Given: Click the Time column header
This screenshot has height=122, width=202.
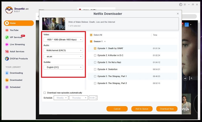Looking at the screenshot, I should (155, 35).
